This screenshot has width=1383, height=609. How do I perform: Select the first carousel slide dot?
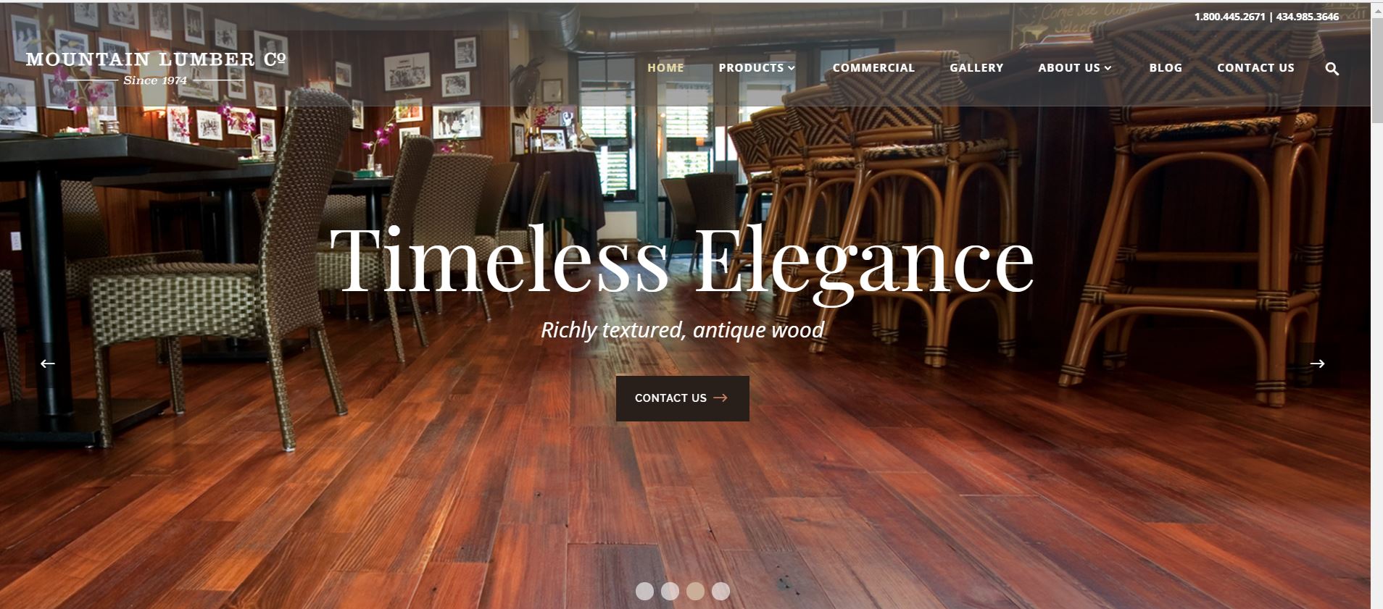click(x=644, y=591)
